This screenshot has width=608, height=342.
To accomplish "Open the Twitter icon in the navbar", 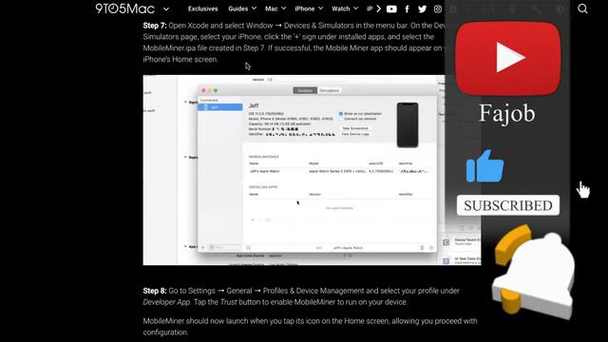I will (x=422, y=9).
